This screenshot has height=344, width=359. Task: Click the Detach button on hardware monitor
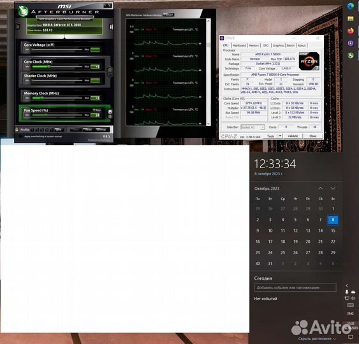coord(168,15)
